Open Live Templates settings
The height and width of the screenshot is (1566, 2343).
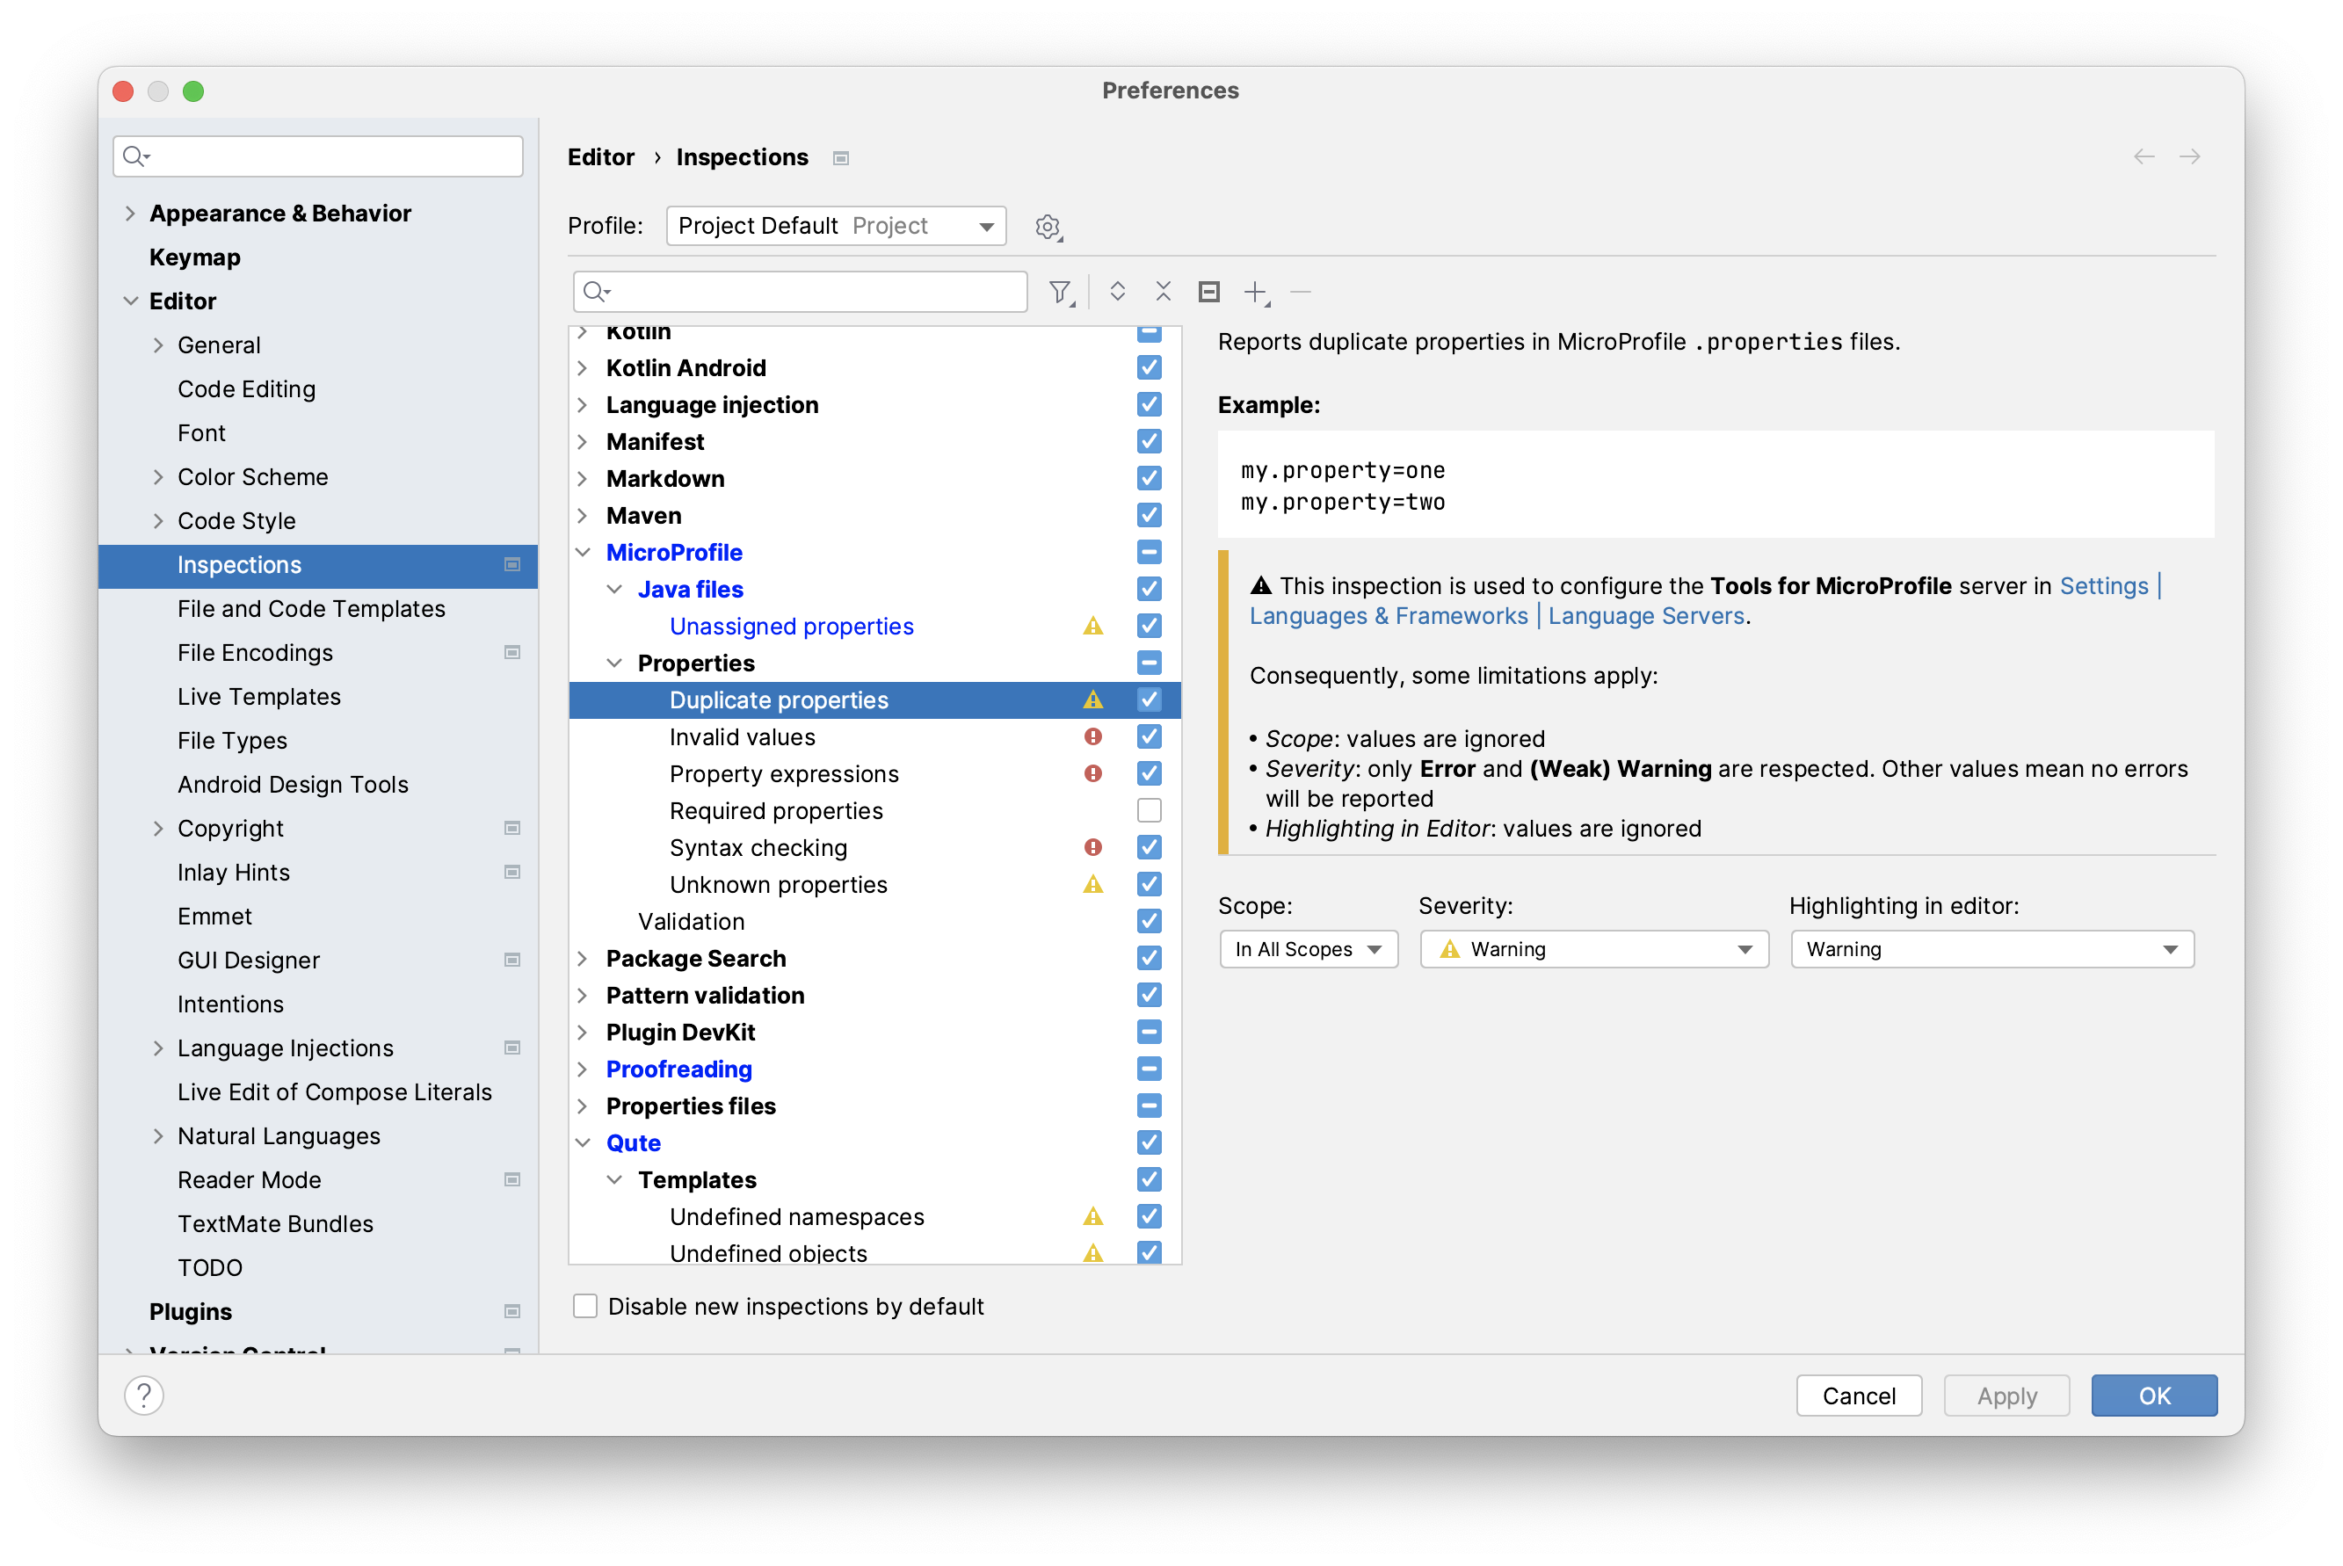coord(259,697)
